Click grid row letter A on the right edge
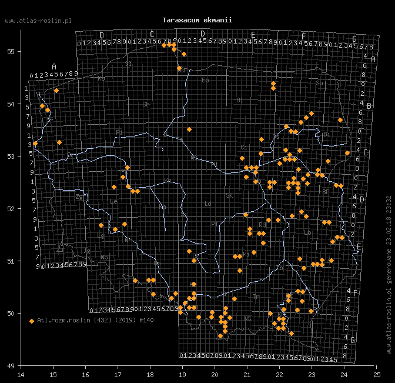Image resolution: width=395 pixels, height=383 pixels. (x=373, y=59)
